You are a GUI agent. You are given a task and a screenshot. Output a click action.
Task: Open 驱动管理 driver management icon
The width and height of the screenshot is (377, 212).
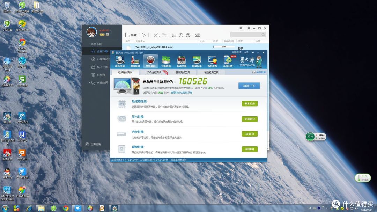tap(181, 61)
